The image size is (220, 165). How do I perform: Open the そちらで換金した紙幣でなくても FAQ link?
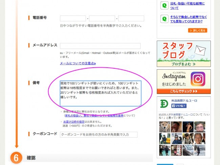point(189,19)
